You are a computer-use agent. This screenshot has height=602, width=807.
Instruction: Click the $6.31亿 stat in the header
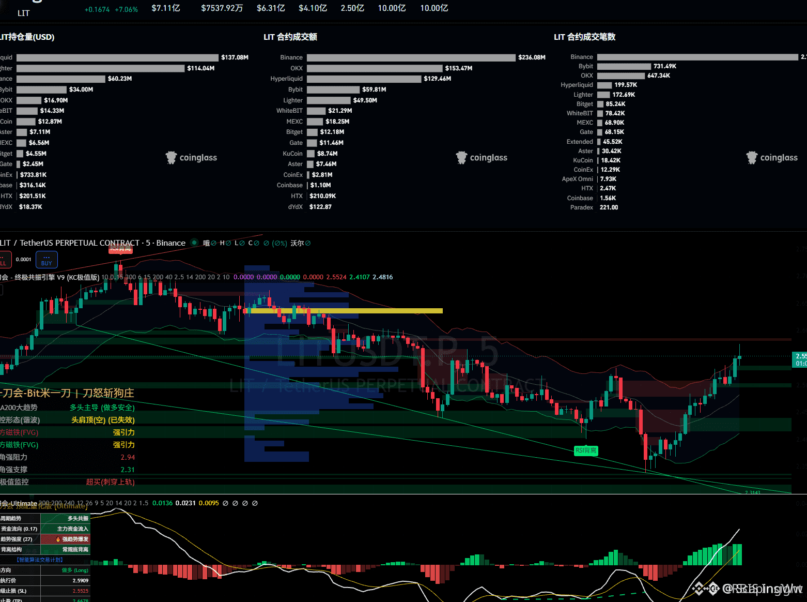[x=271, y=8]
